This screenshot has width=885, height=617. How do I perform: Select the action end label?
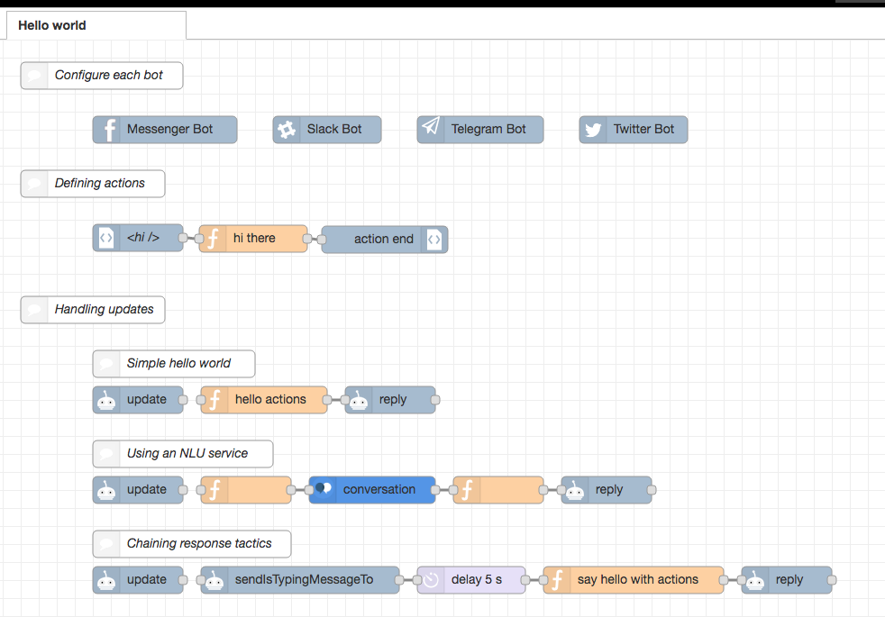(x=384, y=239)
